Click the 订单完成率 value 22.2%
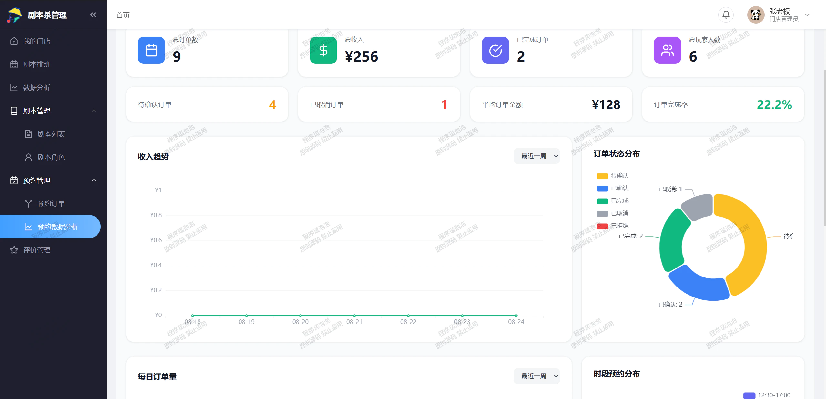The height and width of the screenshot is (399, 826). pos(774,104)
